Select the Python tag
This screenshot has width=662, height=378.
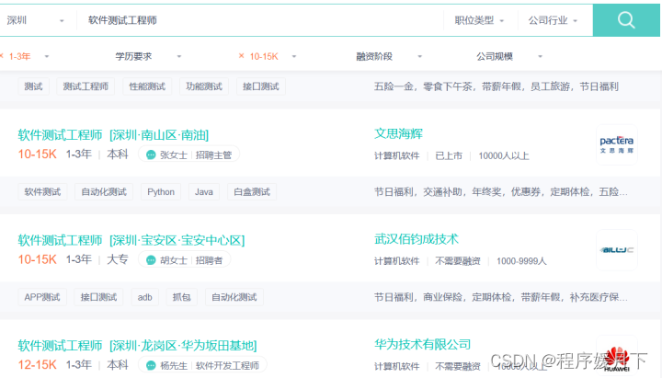pyautogui.click(x=161, y=191)
